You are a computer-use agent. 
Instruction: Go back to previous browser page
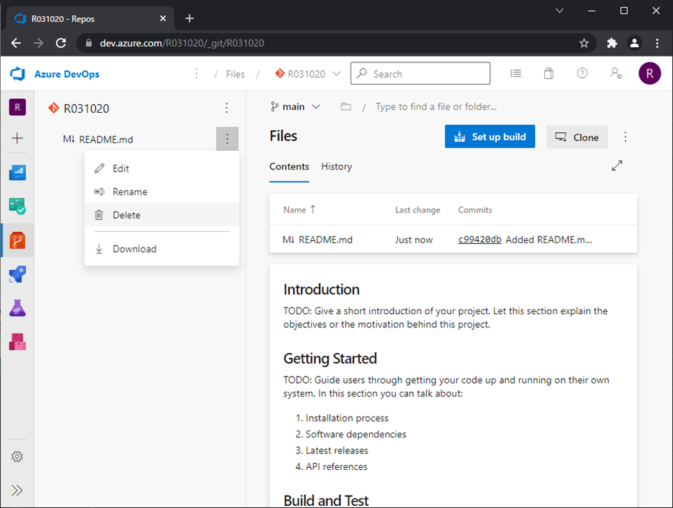click(x=17, y=43)
